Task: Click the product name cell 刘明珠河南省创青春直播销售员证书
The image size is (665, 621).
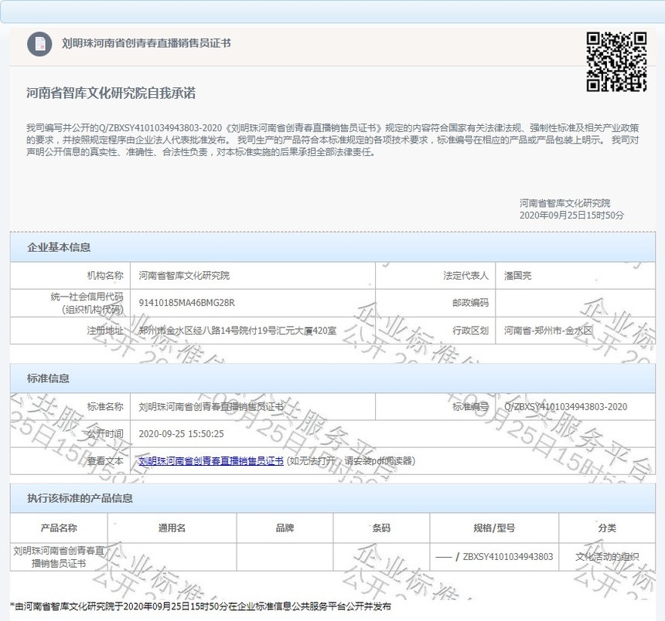Action: coord(59,557)
